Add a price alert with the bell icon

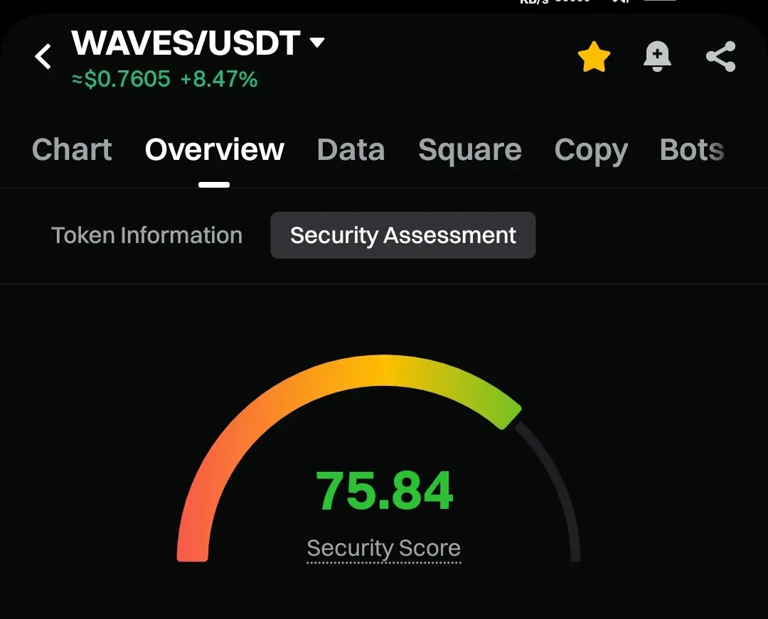[x=657, y=56]
